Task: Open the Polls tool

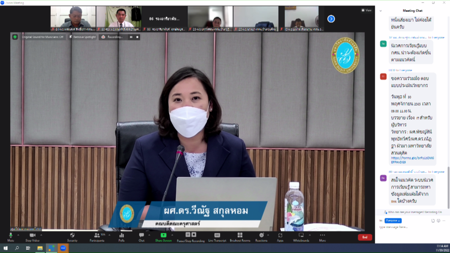Action: click(121, 237)
